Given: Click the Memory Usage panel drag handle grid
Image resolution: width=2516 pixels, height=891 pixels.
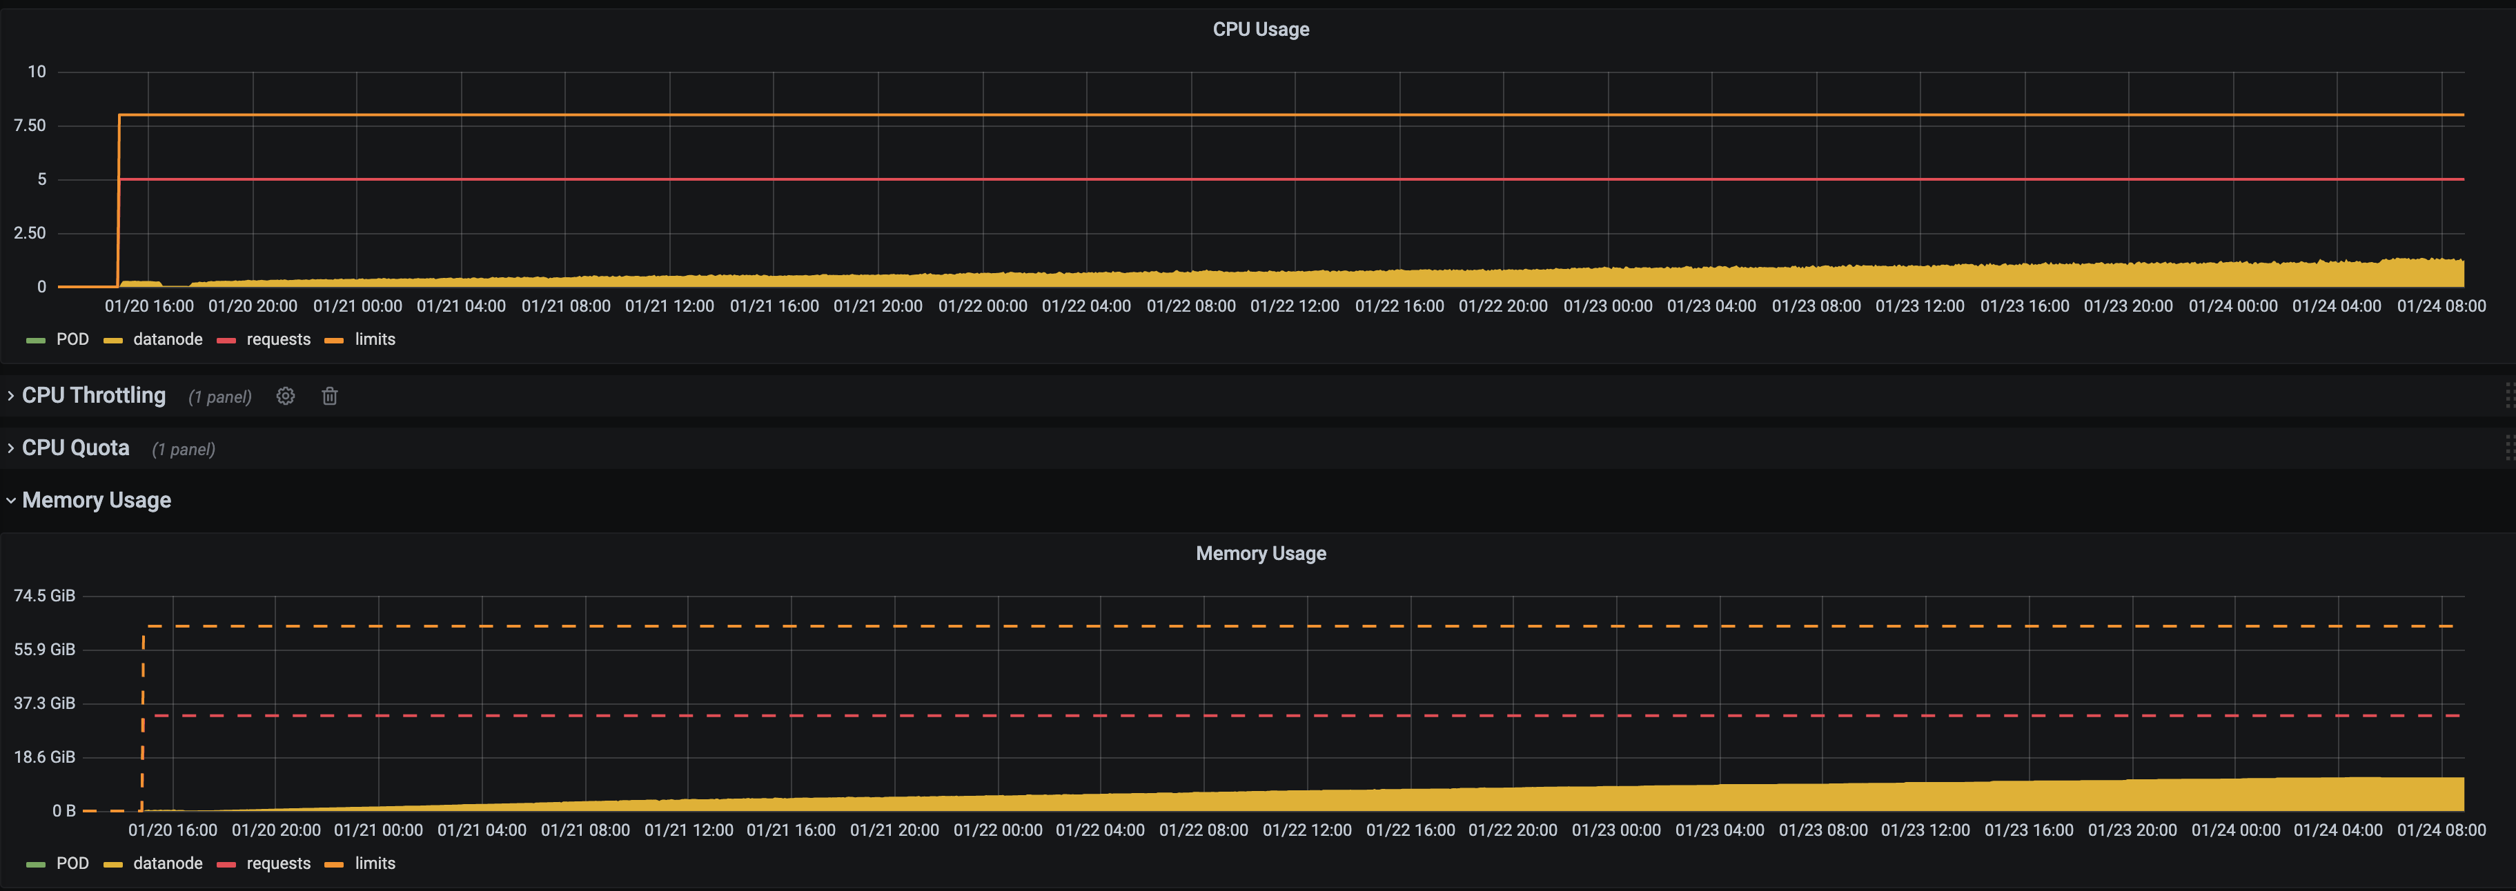Looking at the screenshot, I should pyautogui.click(x=2509, y=447).
